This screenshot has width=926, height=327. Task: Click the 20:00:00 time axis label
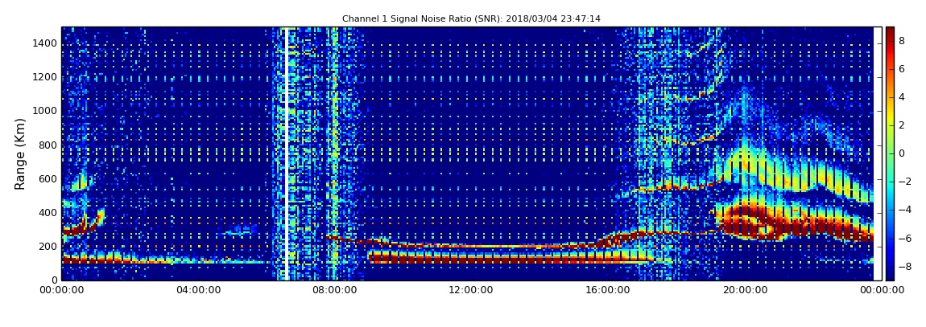tap(745, 290)
